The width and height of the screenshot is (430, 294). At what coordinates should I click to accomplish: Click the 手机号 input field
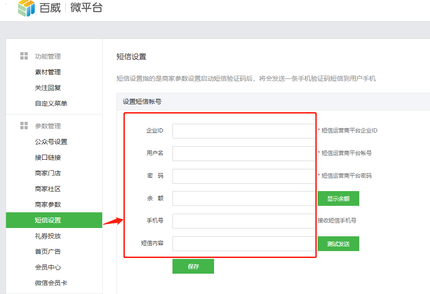click(244, 221)
